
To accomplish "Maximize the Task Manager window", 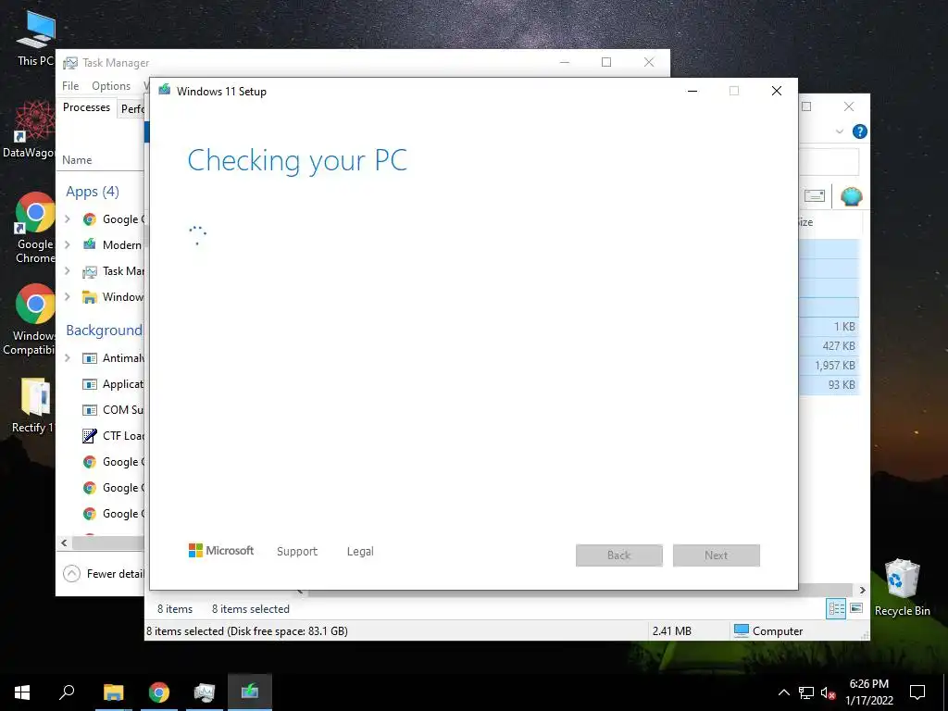I will [x=606, y=62].
